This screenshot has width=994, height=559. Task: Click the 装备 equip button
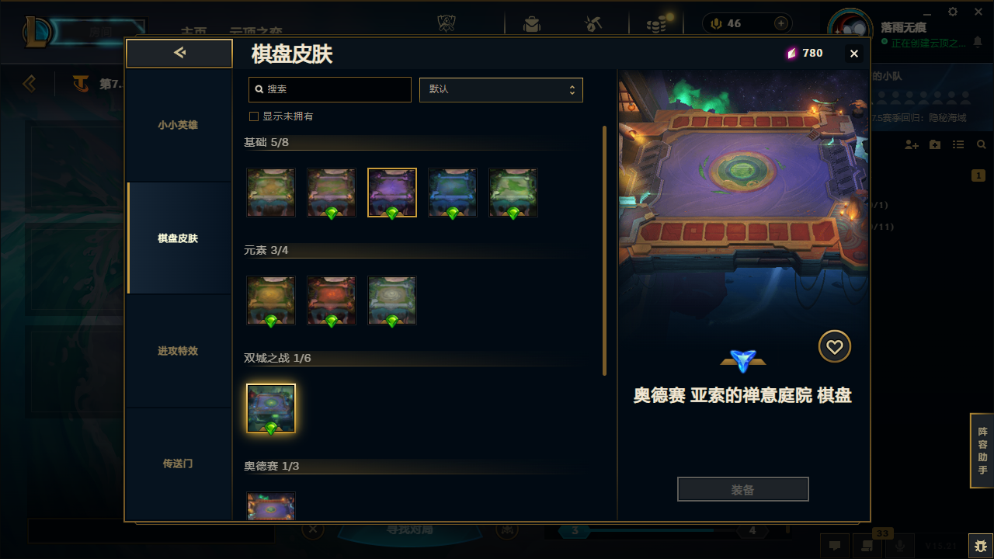click(743, 490)
